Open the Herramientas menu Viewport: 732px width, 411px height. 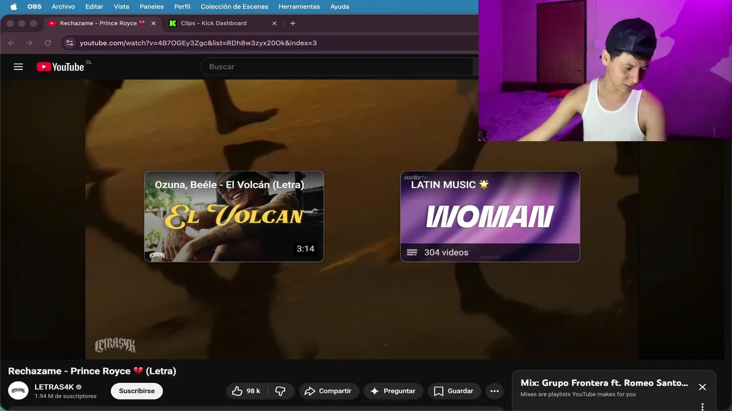click(299, 7)
